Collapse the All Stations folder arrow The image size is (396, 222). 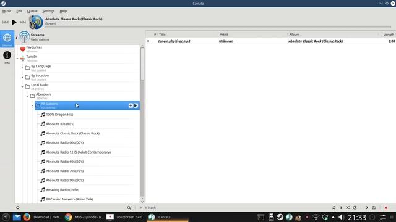tap(32, 105)
